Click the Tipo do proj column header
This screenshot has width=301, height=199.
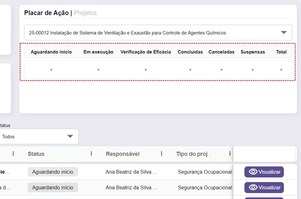pos(194,154)
